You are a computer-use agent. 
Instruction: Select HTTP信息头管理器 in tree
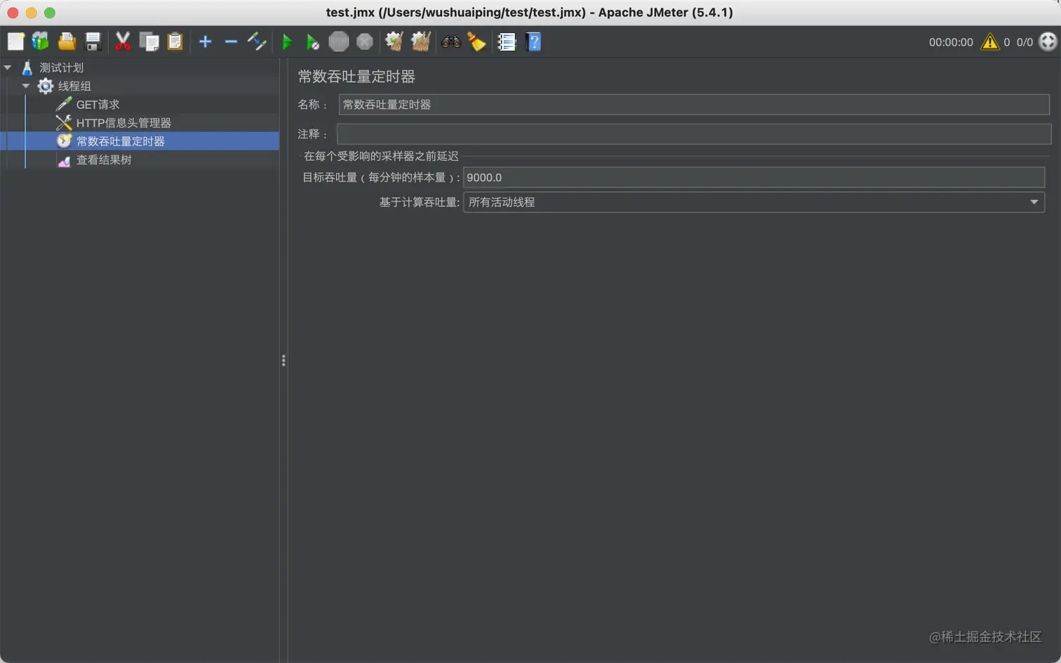[x=124, y=123]
